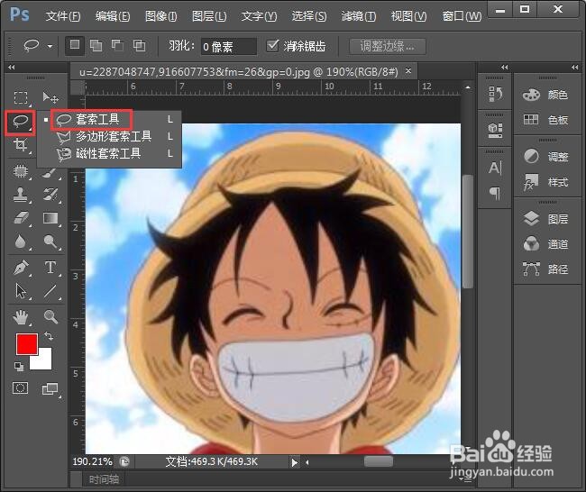Expand the toolbox panel with double arrows
586x492 pixels.
pyautogui.click(x=11, y=68)
